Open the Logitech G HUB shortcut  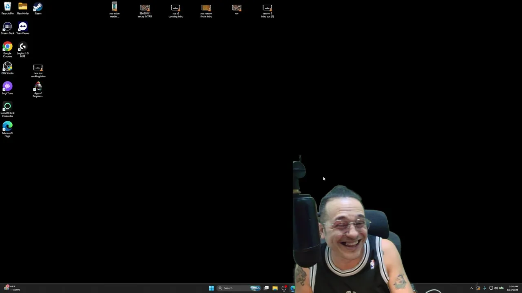coord(23,50)
